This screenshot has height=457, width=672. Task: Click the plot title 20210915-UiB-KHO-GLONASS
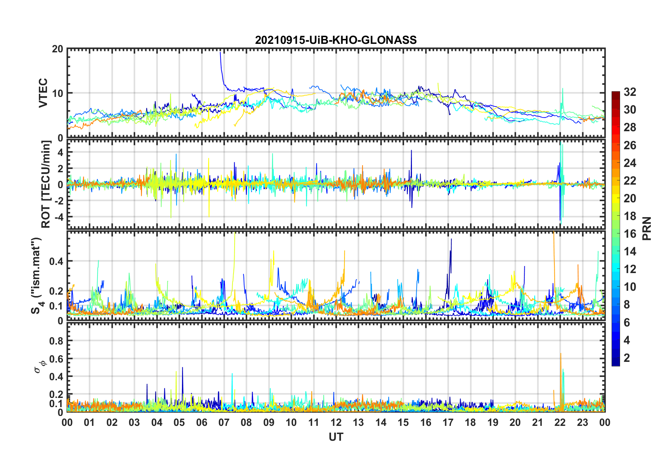click(x=336, y=40)
